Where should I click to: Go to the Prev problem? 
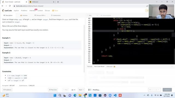66,90
